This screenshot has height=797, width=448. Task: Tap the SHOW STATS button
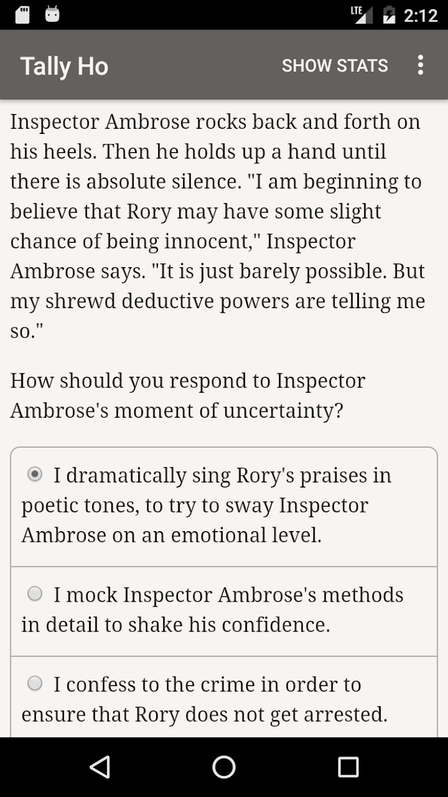tap(335, 65)
